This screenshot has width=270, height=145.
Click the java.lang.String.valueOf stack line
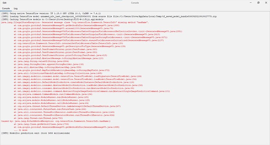click(x=41, y=61)
